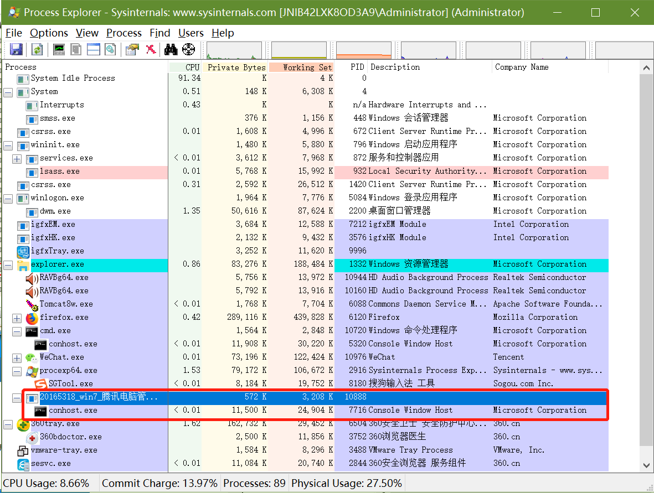
Task: Select the System Idle Process row
Action: pyautogui.click(x=305, y=79)
